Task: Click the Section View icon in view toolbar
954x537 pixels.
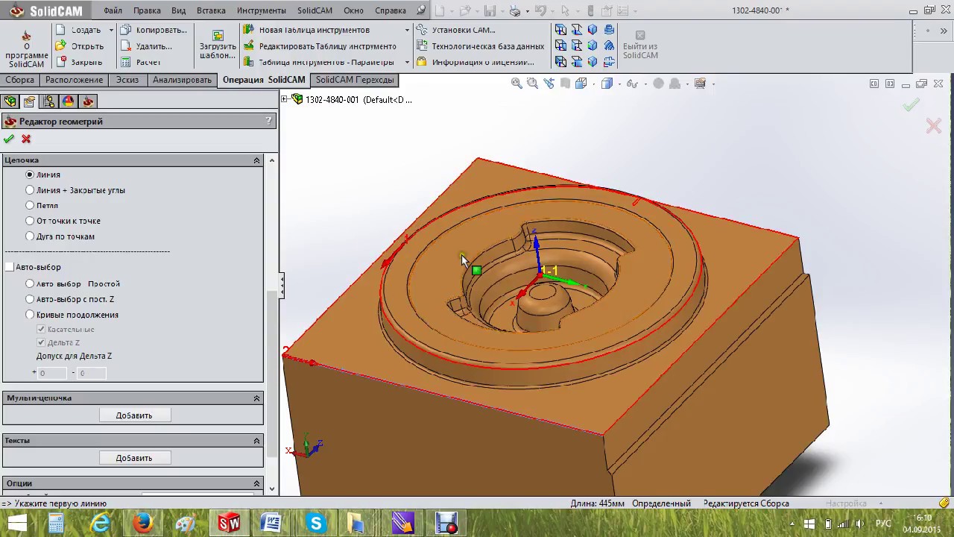Action: (x=566, y=84)
